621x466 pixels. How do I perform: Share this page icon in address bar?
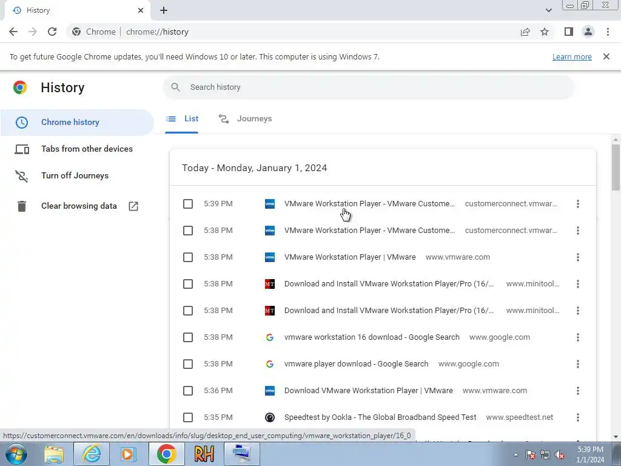tap(525, 32)
